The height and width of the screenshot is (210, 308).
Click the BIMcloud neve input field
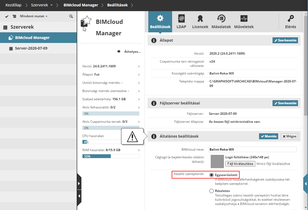pos(252,150)
